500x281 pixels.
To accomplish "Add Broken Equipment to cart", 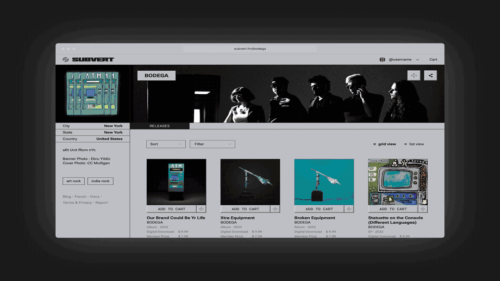I will tap(319, 209).
